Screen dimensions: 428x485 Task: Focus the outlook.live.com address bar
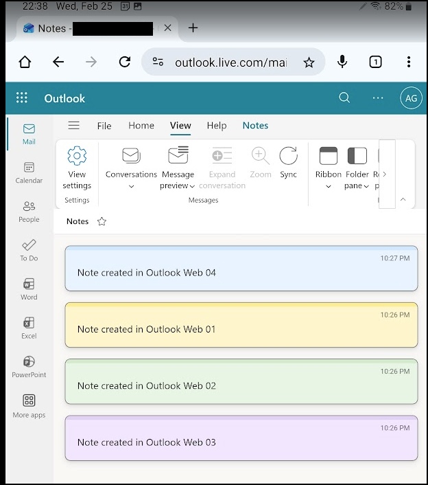pos(231,63)
